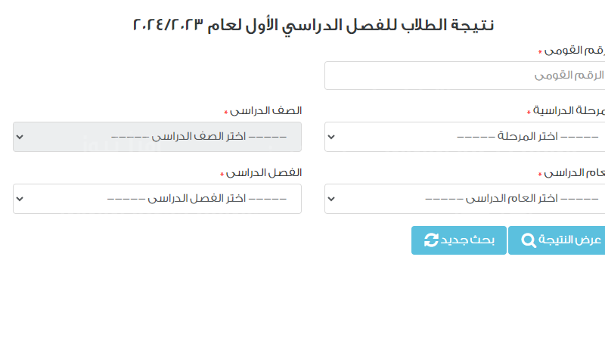Expand the اختر الفصل الدراسى dropdown
This screenshot has height=359, width=605.
tap(157, 200)
